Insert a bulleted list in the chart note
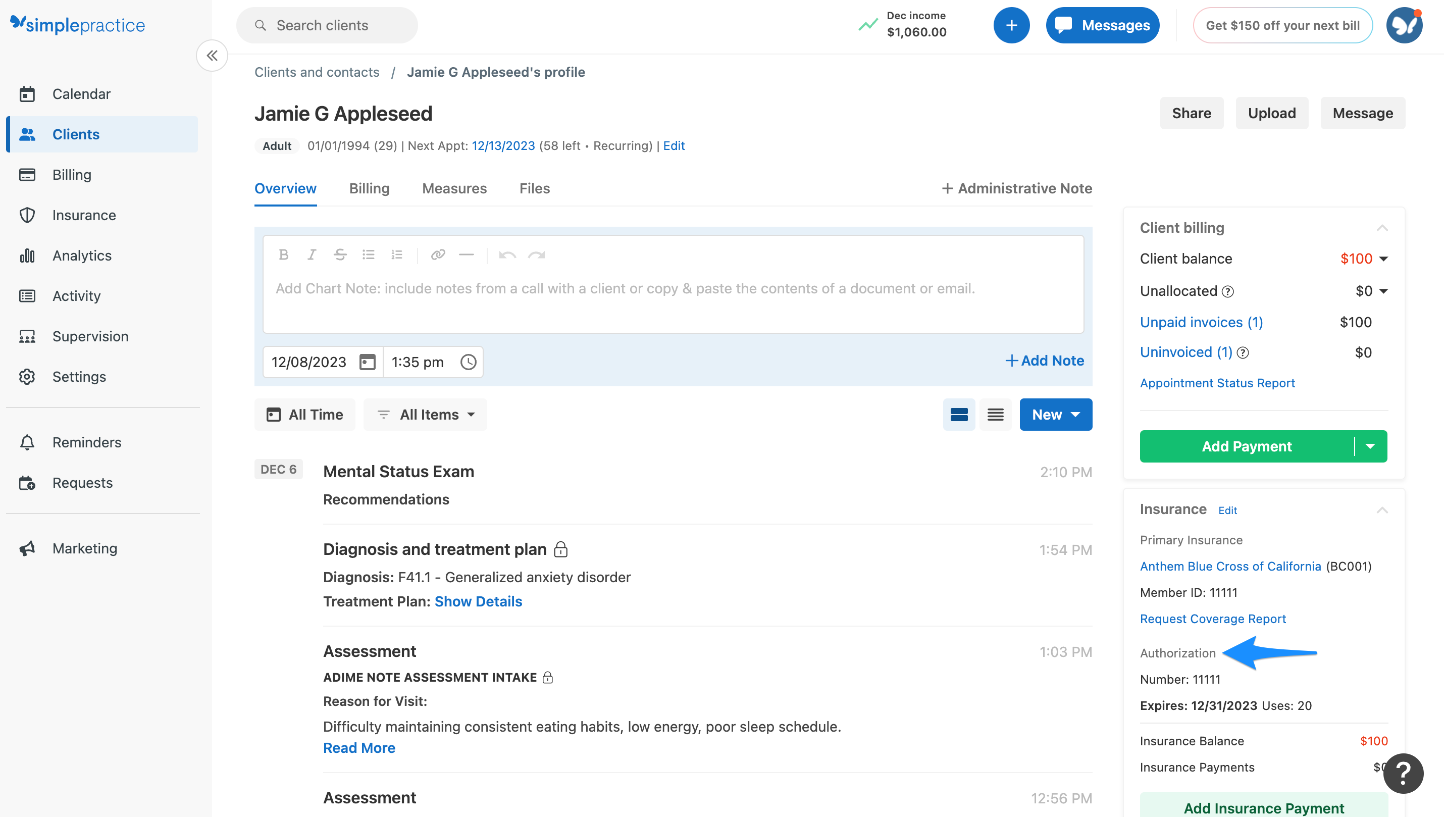This screenshot has width=1444, height=817. [x=368, y=254]
